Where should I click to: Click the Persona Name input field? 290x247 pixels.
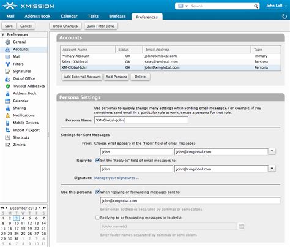tap(141, 120)
